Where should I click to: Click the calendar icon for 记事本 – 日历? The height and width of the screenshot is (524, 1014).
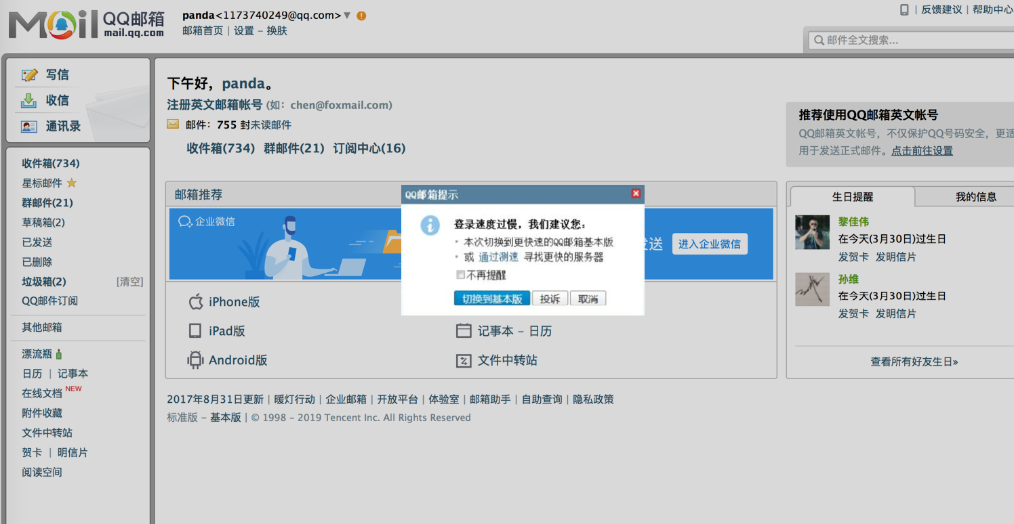coord(464,330)
